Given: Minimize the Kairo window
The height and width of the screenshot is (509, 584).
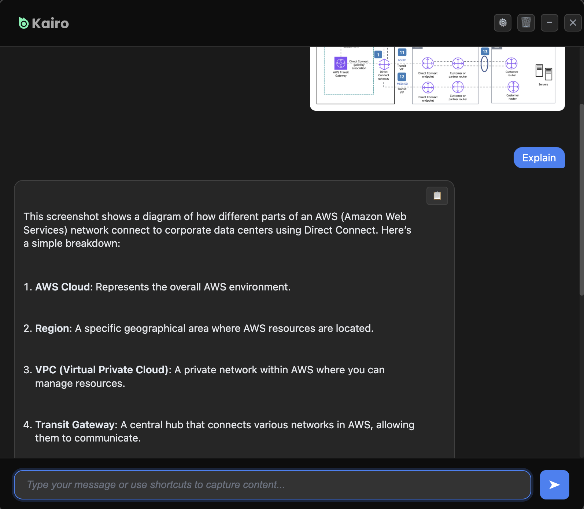Looking at the screenshot, I should pyautogui.click(x=550, y=23).
